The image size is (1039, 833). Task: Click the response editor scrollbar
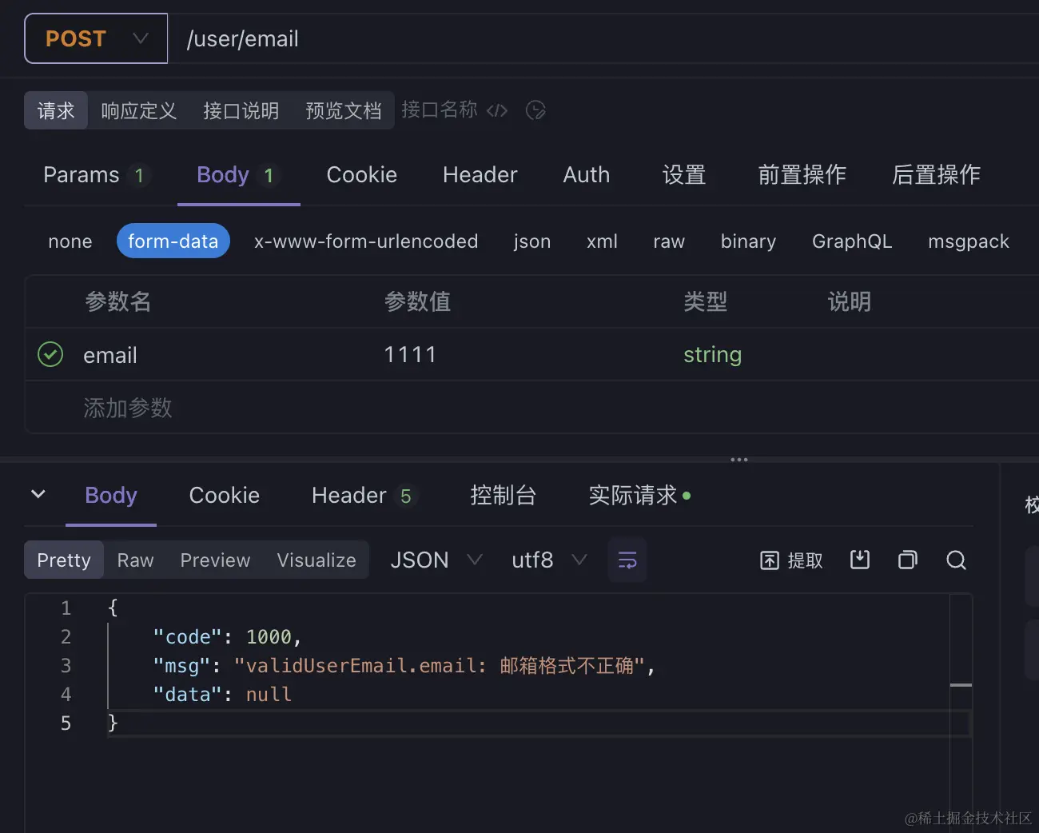coord(962,686)
